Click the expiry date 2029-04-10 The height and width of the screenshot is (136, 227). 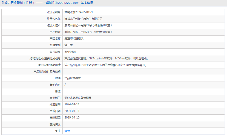click(72, 117)
